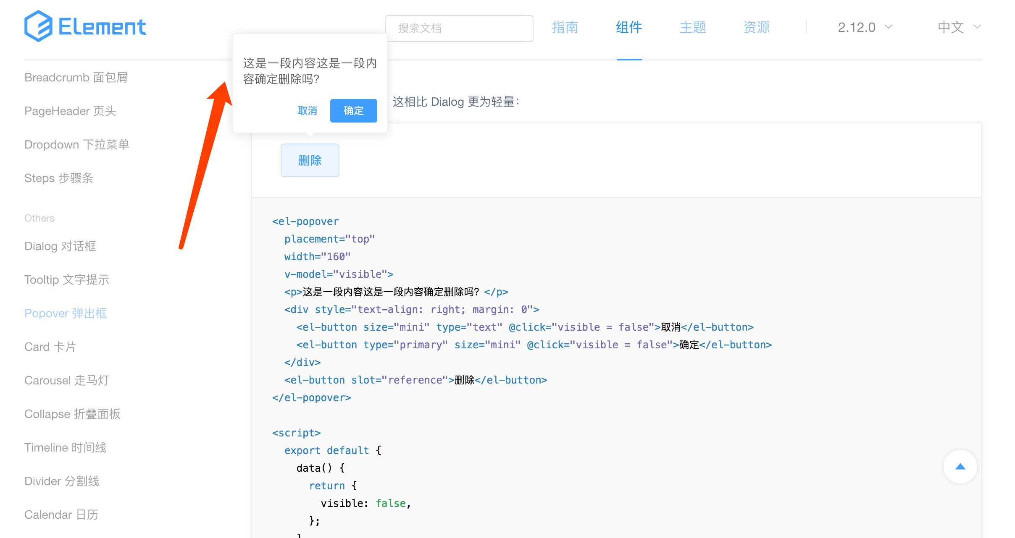This screenshot has height=538, width=1015.
Task: Click the 删除 button
Action: pos(310,160)
